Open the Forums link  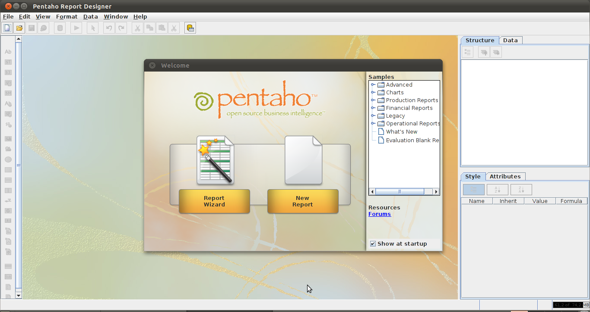click(380, 214)
